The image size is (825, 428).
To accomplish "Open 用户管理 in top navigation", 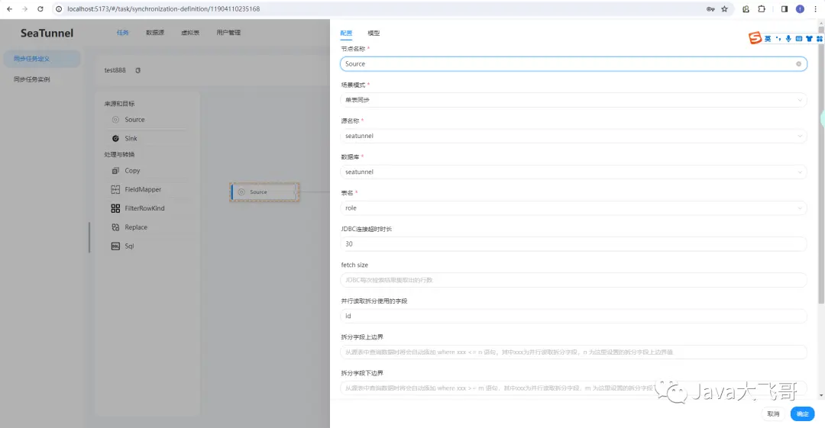I will pyautogui.click(x=228, y=33).
